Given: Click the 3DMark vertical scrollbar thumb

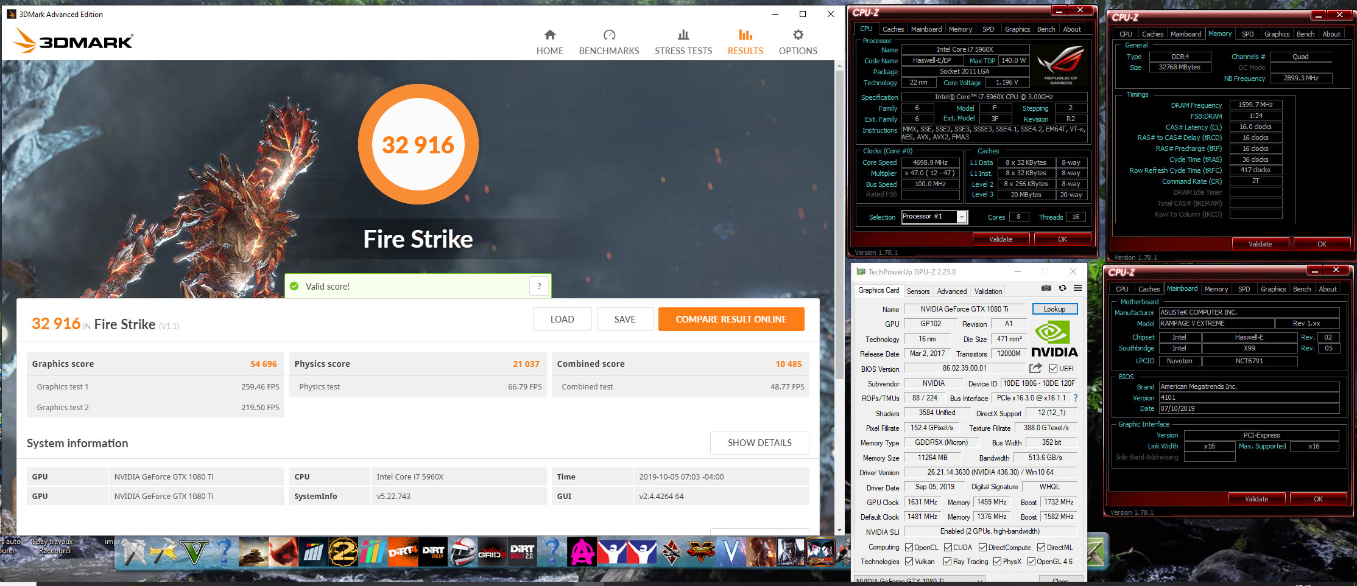Looking at the screenshot, I should [x=839, y=224].
